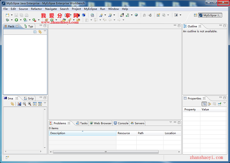Click the New file wizard icon
This screenshot has width=230, height=163.
pos(7,15)
